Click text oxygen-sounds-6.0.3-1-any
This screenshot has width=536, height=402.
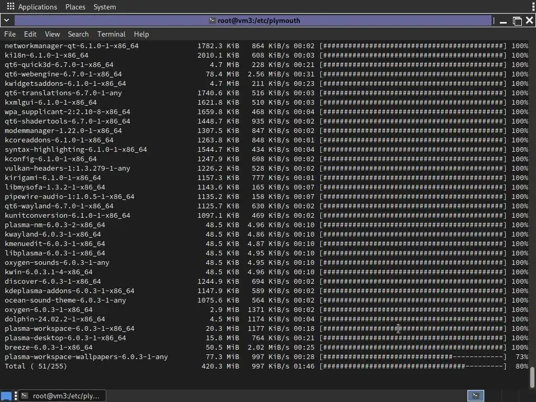(x=57, y=263)
